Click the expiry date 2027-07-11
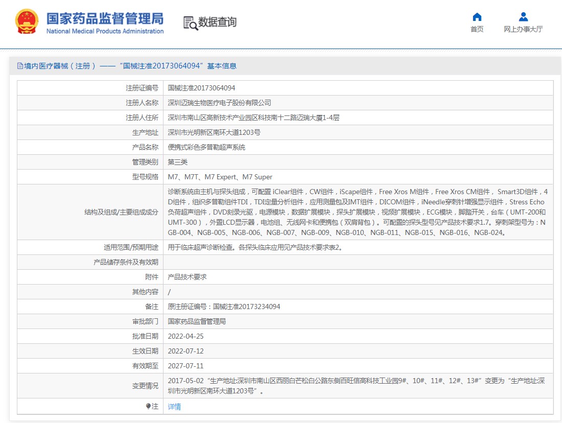 click(x=185, y=366)
